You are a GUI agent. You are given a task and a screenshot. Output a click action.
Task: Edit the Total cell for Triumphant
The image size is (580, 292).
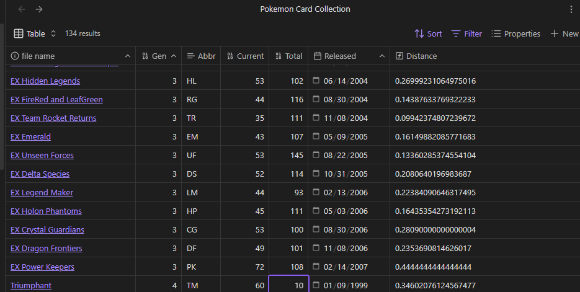(288, 284)
